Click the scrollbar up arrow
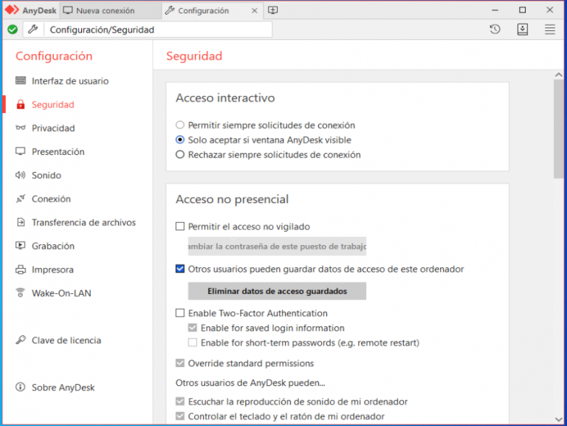This screenshot has width=567, height=426. click(x=559, y=75)
